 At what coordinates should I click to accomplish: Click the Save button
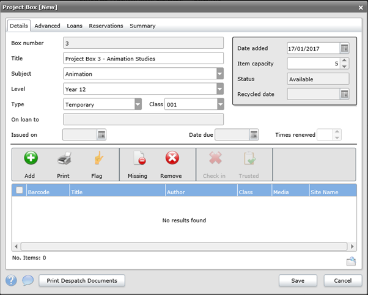click(298, 281)
